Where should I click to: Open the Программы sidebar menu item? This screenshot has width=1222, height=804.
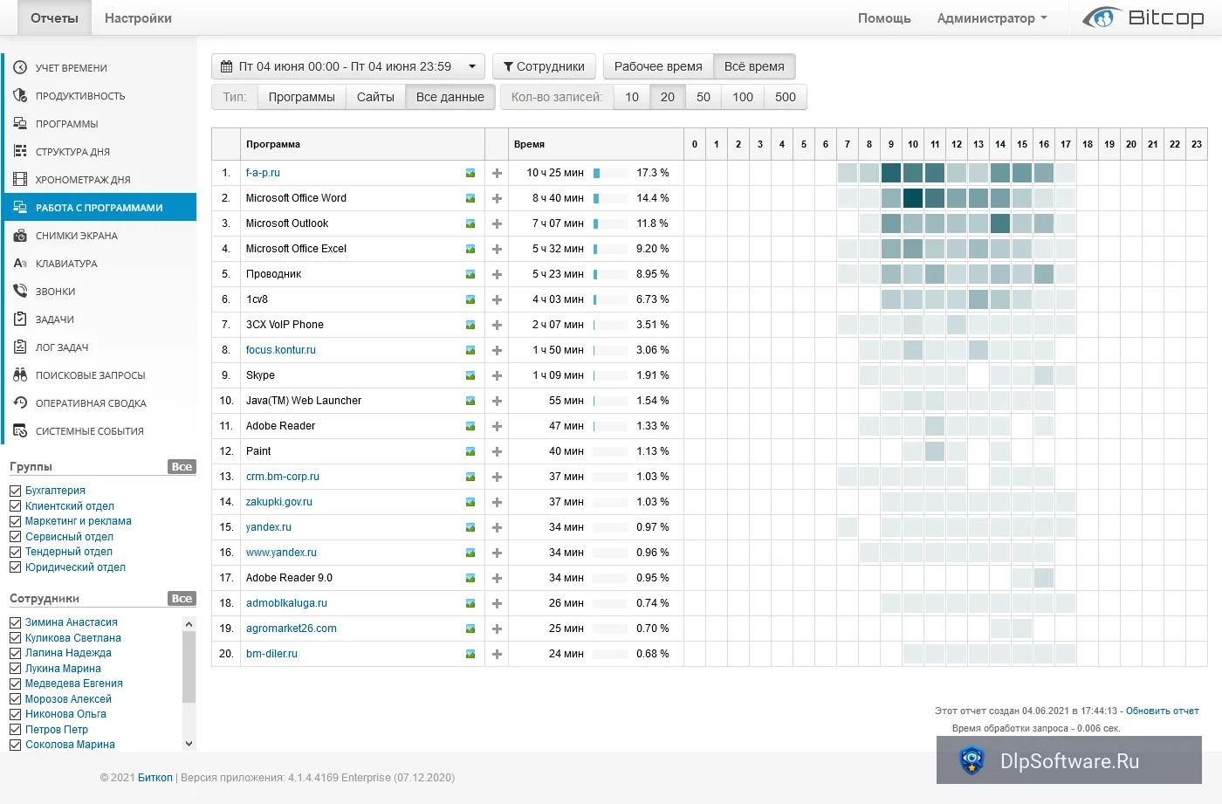pos(100,124)
